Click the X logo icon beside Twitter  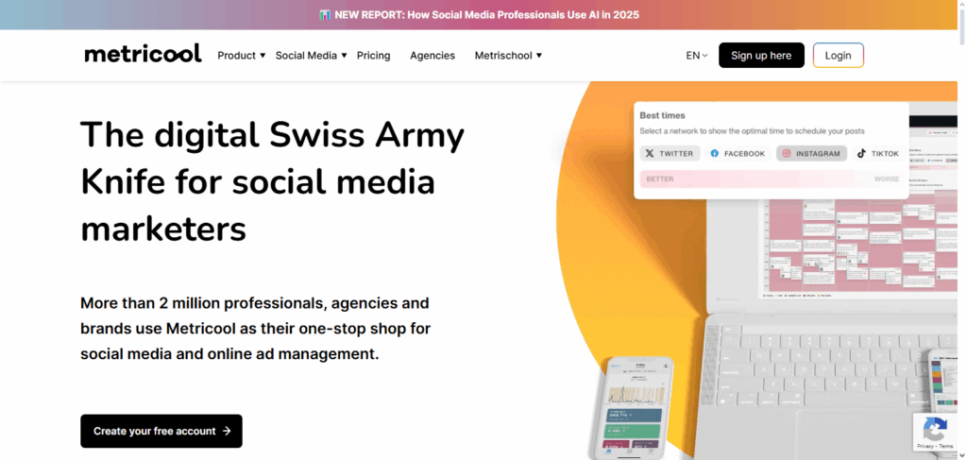pos(650,154)
